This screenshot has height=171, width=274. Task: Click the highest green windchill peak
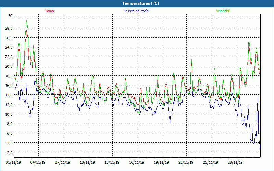click(27, 21)
